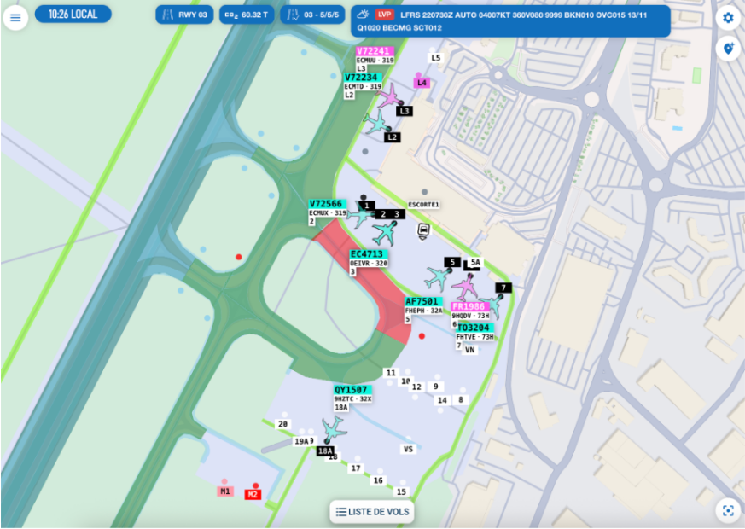Viewport: 745px width, 529px height.
Task: Select the black stand 7 tag
Action: pyautogui.click(x=503, y=288)
